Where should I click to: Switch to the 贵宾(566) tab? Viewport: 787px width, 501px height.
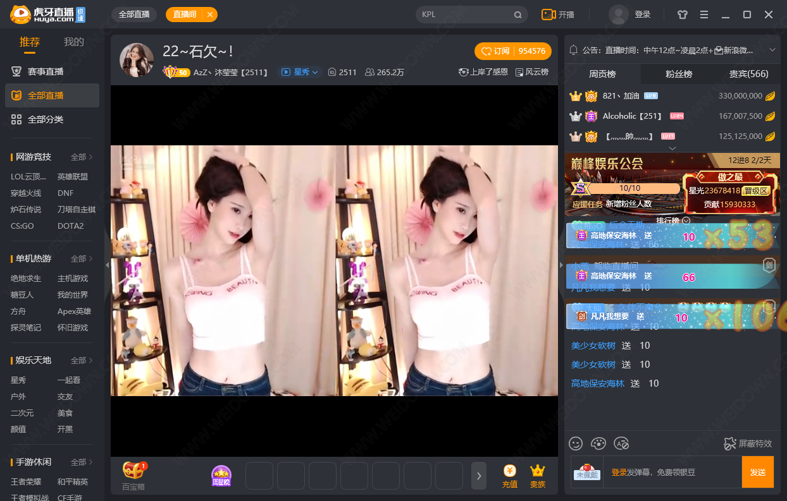click(x=749, y=74)
